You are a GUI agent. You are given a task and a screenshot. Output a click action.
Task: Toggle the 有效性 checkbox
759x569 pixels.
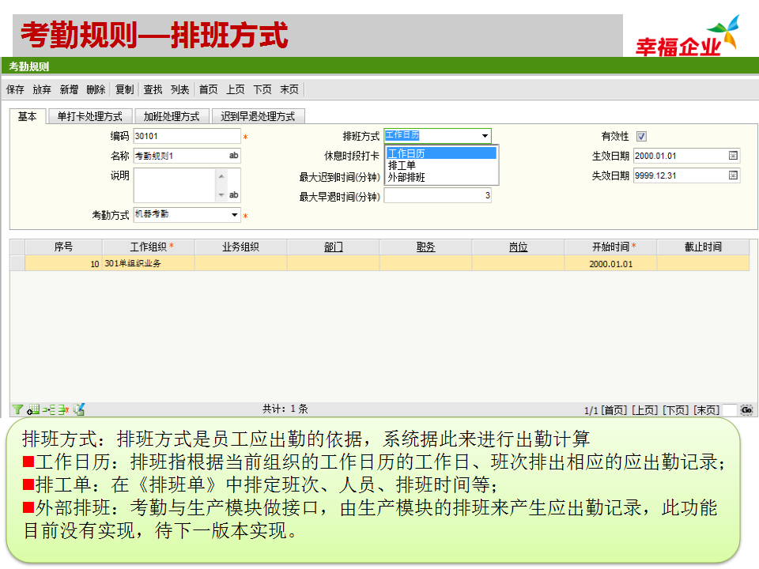(x=641, y=136)
